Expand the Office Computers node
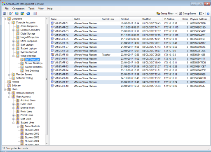The width and height of the screenshot is (211, 152). [x=14, y=41]
